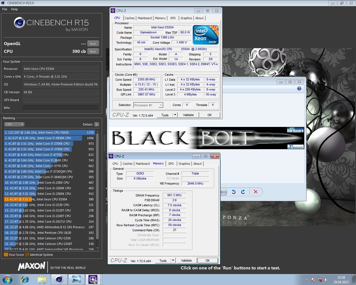Open the photo viewer taskbar icon
This screenshot has width=356, height=285.
[76, 279]
